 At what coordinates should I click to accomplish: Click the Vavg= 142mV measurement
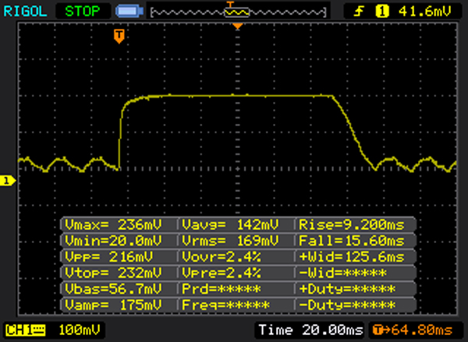[x=231, y=224]
